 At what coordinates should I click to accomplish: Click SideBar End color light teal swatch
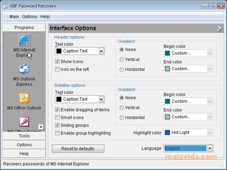(x=167, y=117)
